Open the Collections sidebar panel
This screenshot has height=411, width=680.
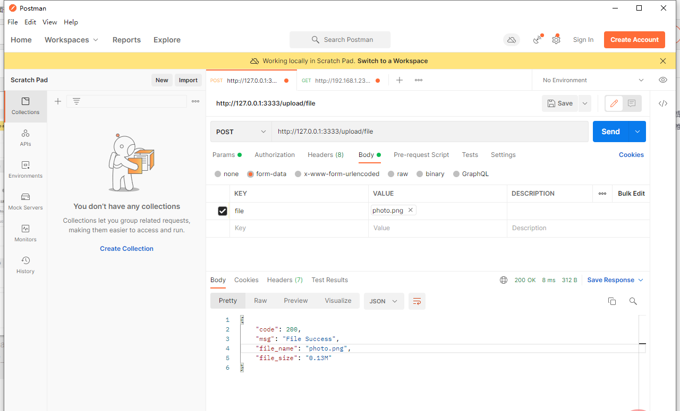pyautogui.click(x=25, y=106)
